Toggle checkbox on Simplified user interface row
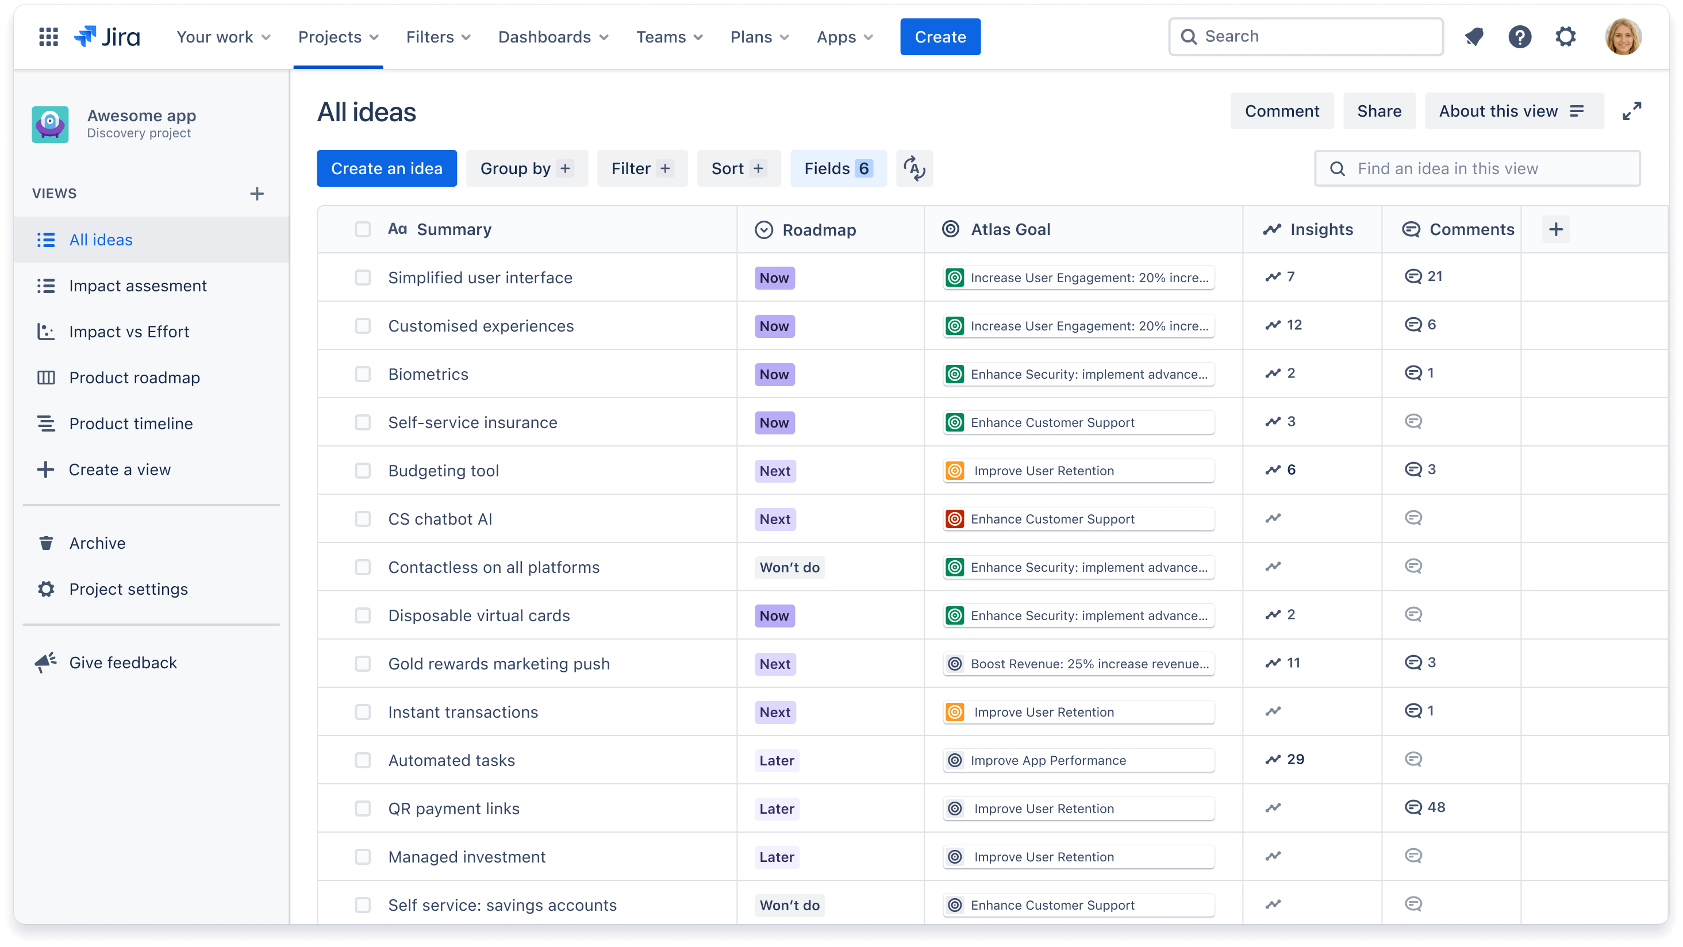 point(362,278)
